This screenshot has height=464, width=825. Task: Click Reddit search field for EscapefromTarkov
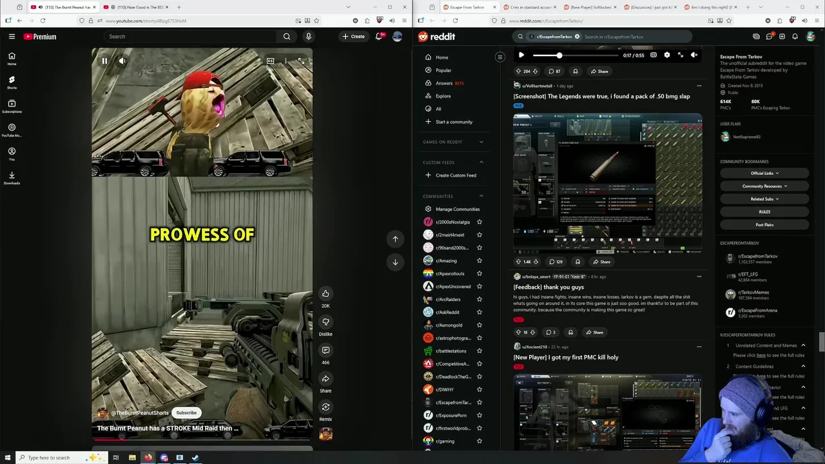[635, 37]
